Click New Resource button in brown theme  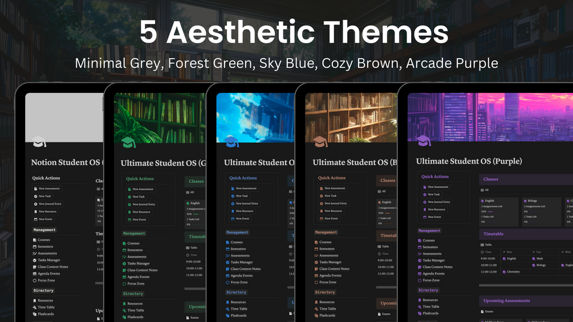coord(331,211)
